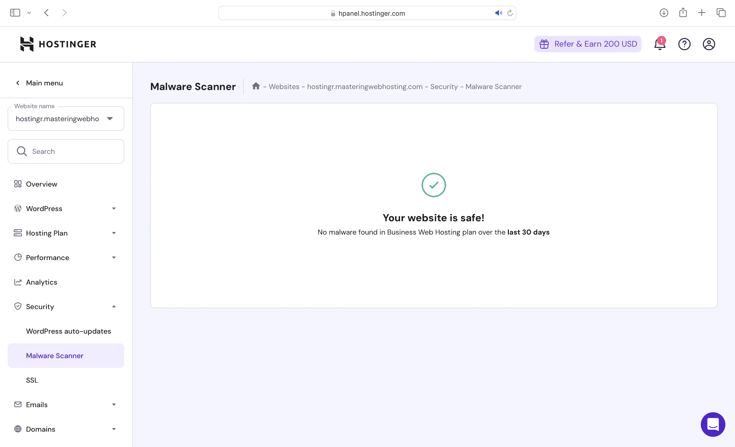Click the browser downloads icon
This screenshot has height=447, width=735.
pyautogui.click(x=664, y=13)
